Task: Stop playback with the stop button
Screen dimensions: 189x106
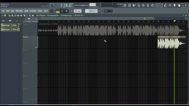Action: coord(67,11)
